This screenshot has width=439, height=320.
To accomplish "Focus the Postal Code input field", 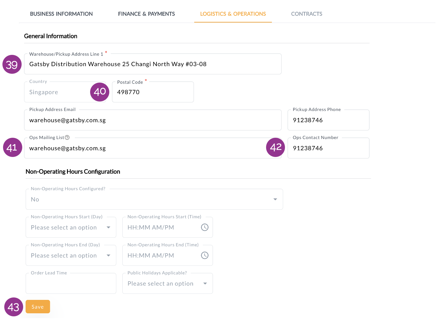I will click(153, 92).
